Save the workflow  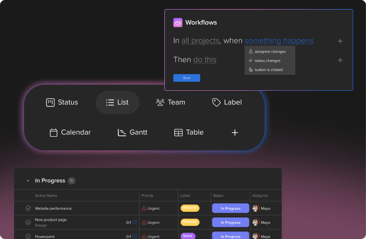coord(187,78)
